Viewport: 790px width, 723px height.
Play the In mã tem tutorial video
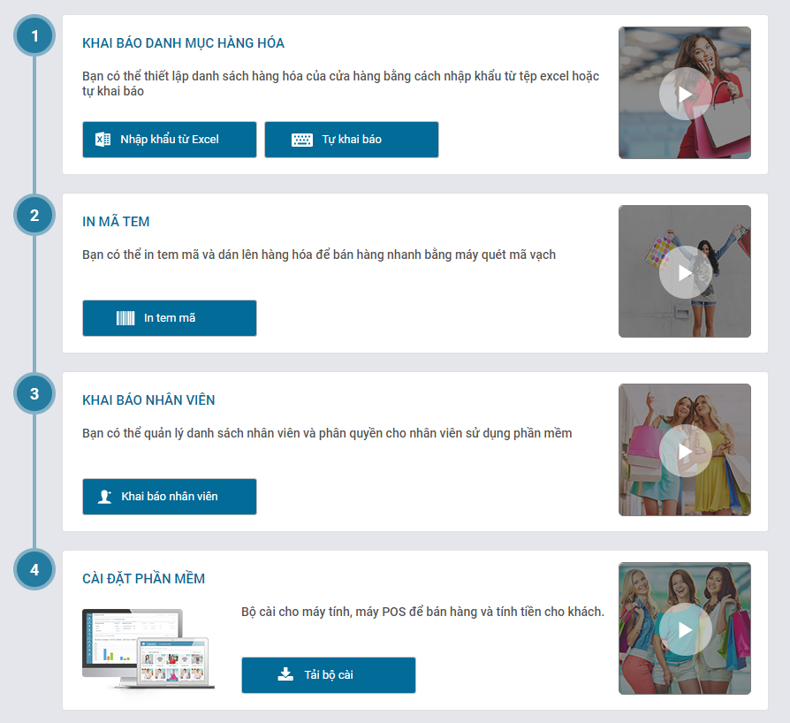[x=685, y=272]
